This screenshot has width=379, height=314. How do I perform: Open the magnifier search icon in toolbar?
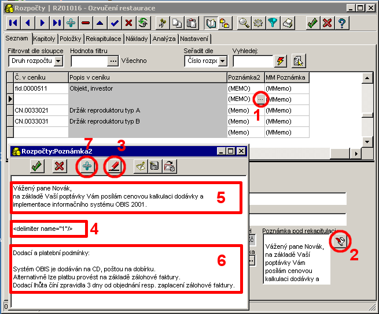point(244,23)
